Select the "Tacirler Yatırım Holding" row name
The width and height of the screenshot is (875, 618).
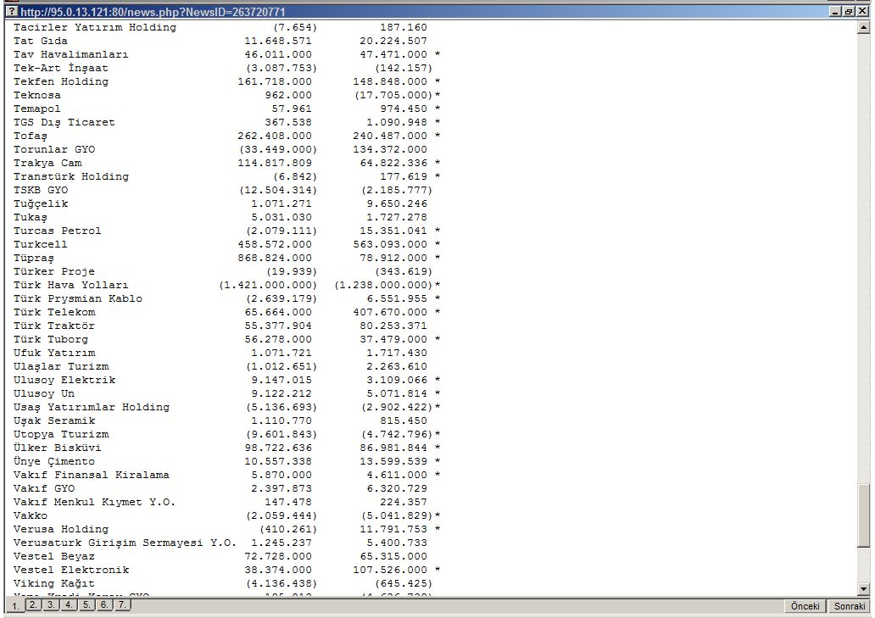click(95, 27)
